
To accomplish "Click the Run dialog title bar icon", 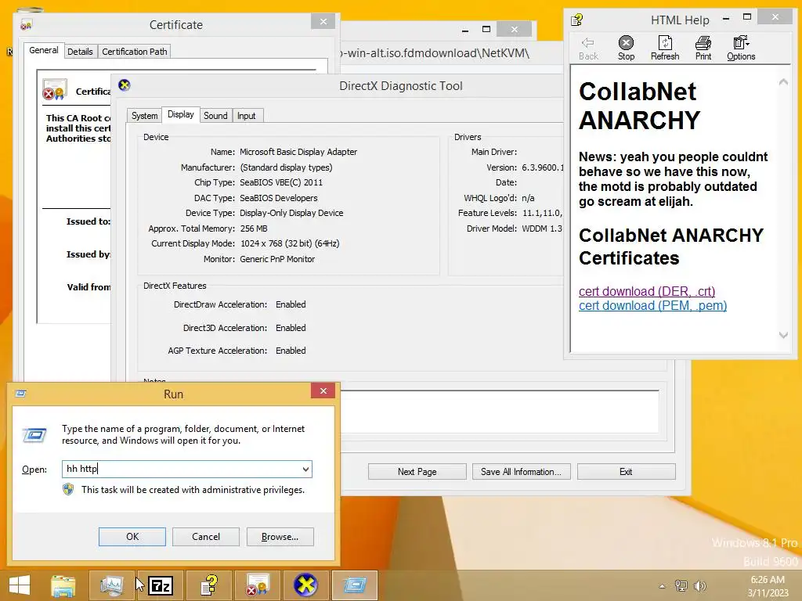I will [x=21, y=393].
